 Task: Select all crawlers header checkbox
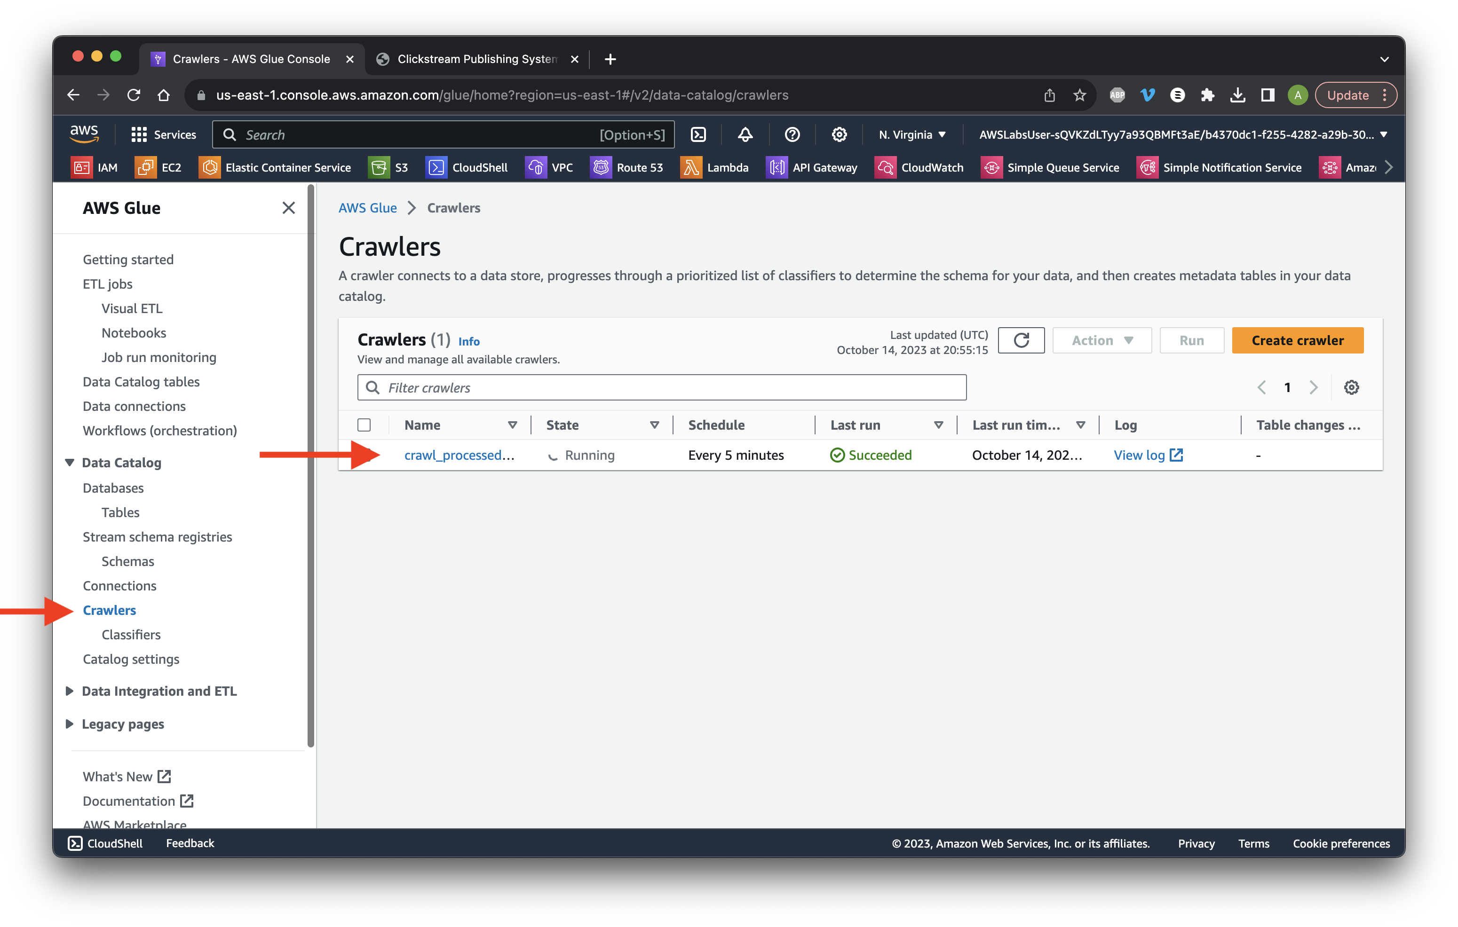pyautogui.click(x=364, y=425)
